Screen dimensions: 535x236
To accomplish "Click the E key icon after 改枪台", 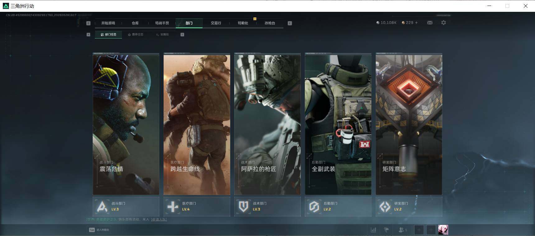I will pyautogui.click(x=290, y=23).
